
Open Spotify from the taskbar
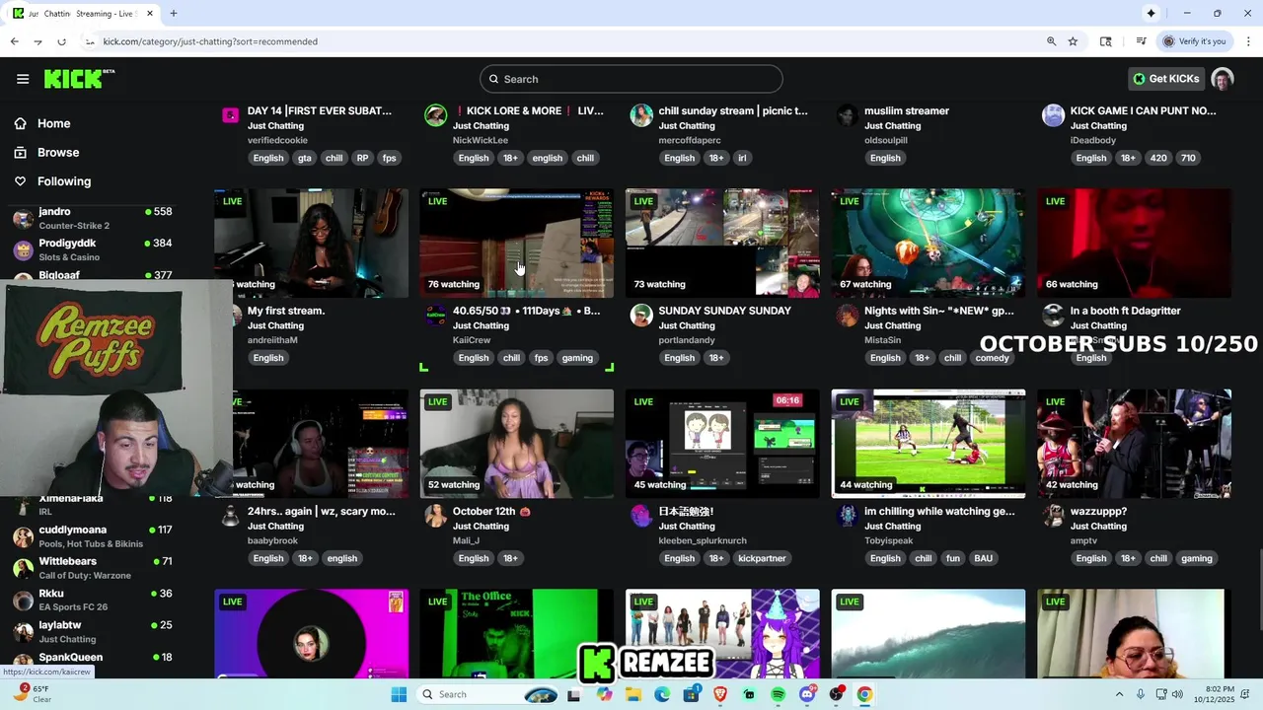(x=778, y=694)
